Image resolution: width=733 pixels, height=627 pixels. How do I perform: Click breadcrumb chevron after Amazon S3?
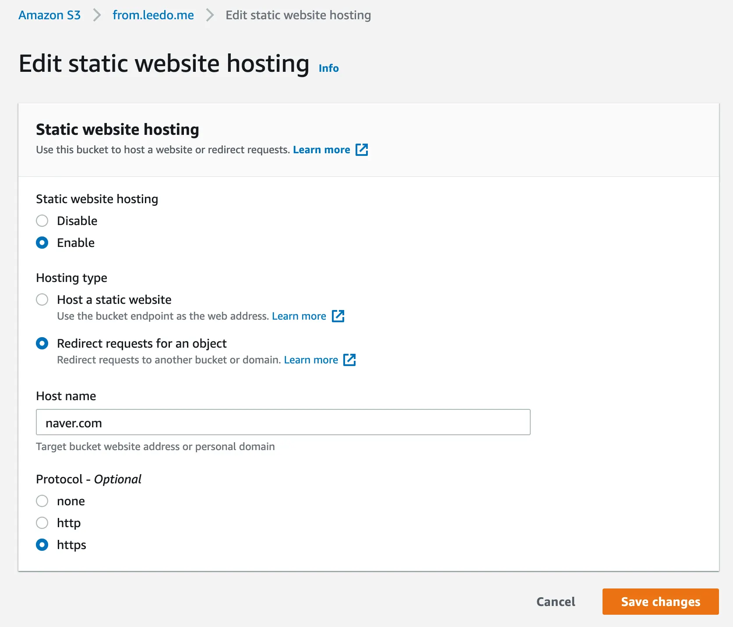click(97, 15)
